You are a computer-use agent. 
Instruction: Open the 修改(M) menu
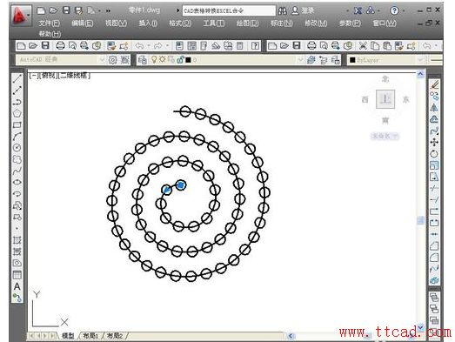coord(316,23)
